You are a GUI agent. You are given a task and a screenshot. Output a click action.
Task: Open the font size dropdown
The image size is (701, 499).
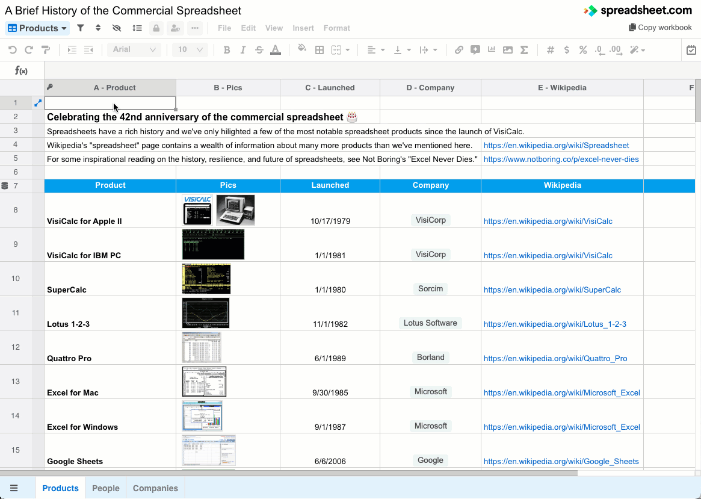[x=190, y=49]
